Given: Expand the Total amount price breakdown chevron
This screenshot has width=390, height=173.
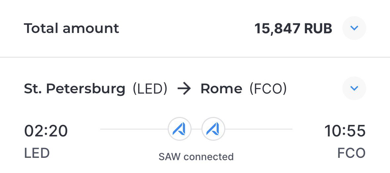Looking at the screenshot, I should click(354, 28).
